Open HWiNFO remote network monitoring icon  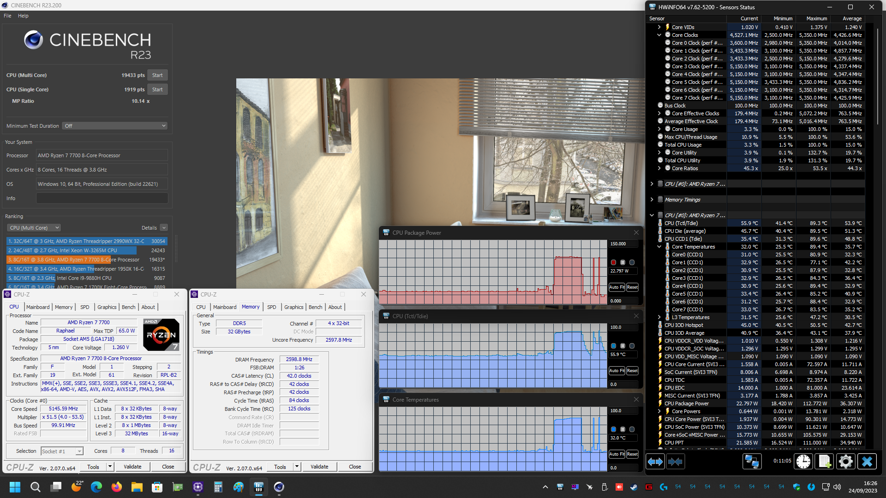point(752,461)
